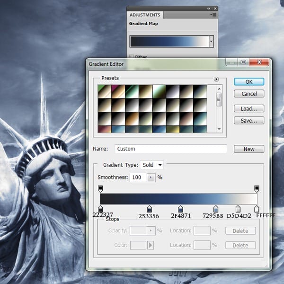The height and width of the screenshot is (284, 284).
Task: Click the Adjustments panel gradient preview
Action: (x=169, y=42)
